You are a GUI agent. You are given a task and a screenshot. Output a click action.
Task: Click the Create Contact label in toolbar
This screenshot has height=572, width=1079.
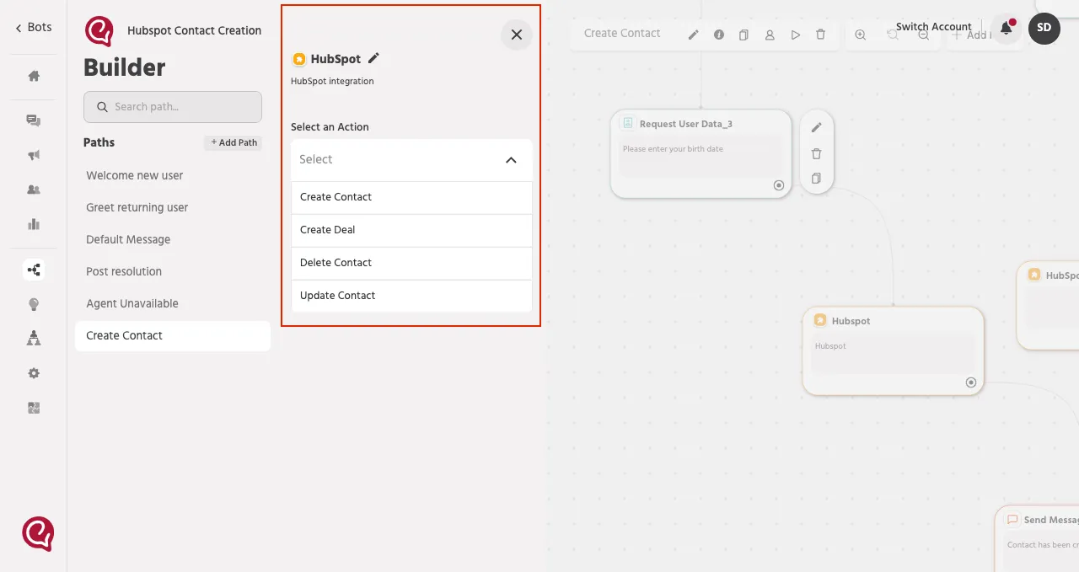click(622, 34)
